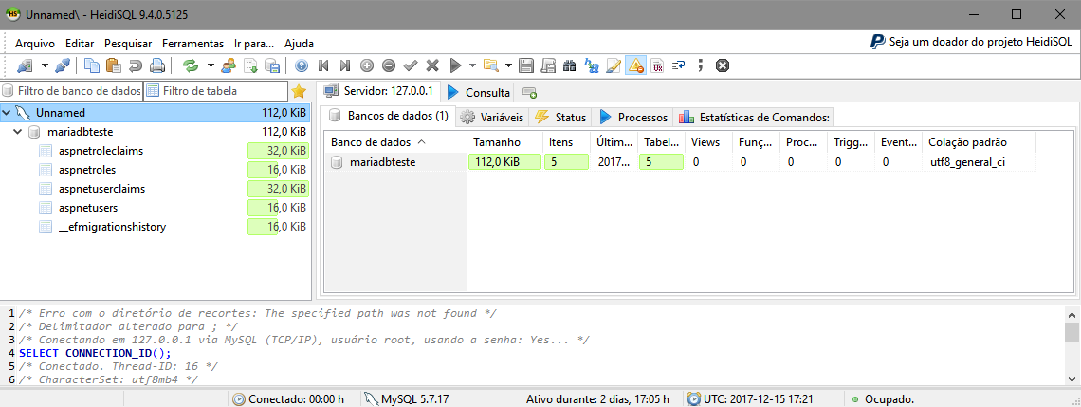Open the Editar menu
1081x407 pixels.
(x=80, y=44)
